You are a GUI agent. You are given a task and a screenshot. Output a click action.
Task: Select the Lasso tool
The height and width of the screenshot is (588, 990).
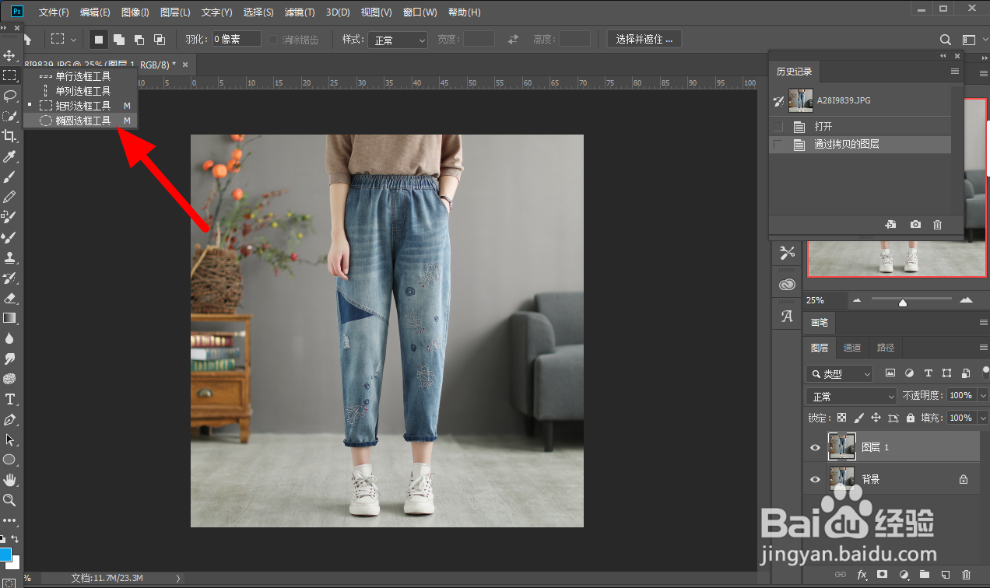pos(9,96)
